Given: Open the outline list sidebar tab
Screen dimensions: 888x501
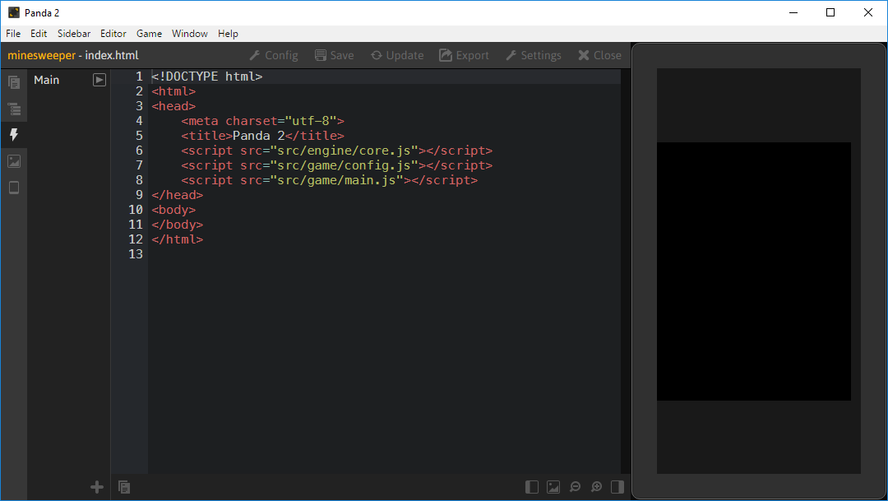Looking at the screenshot, I should pyautogui.click(x=14, y=109).
